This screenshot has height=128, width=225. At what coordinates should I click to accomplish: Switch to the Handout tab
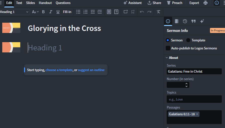[45, 3]
